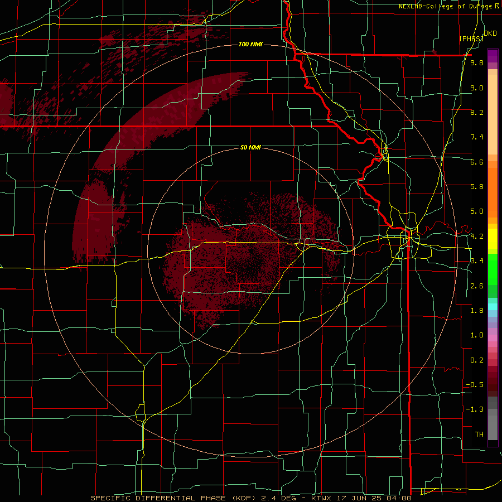Click the 100 NMI range ring label
502x502 pixels.
pyautogui.click(x=250, y=44)
